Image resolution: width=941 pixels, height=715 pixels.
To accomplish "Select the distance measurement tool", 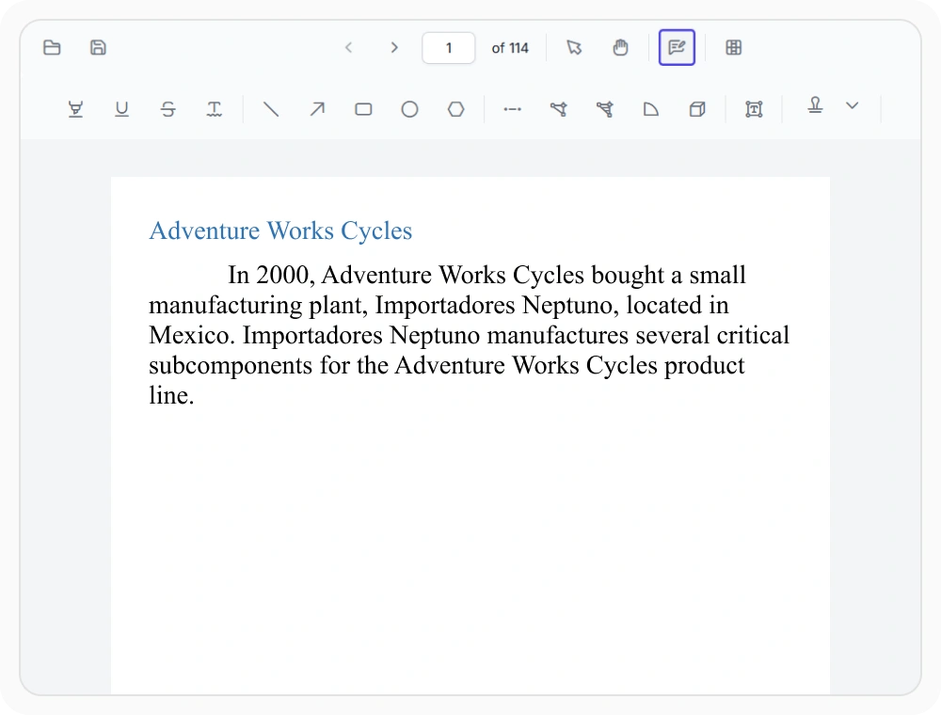I will [x=513, y=109].
